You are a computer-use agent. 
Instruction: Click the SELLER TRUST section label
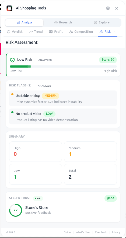20,198
